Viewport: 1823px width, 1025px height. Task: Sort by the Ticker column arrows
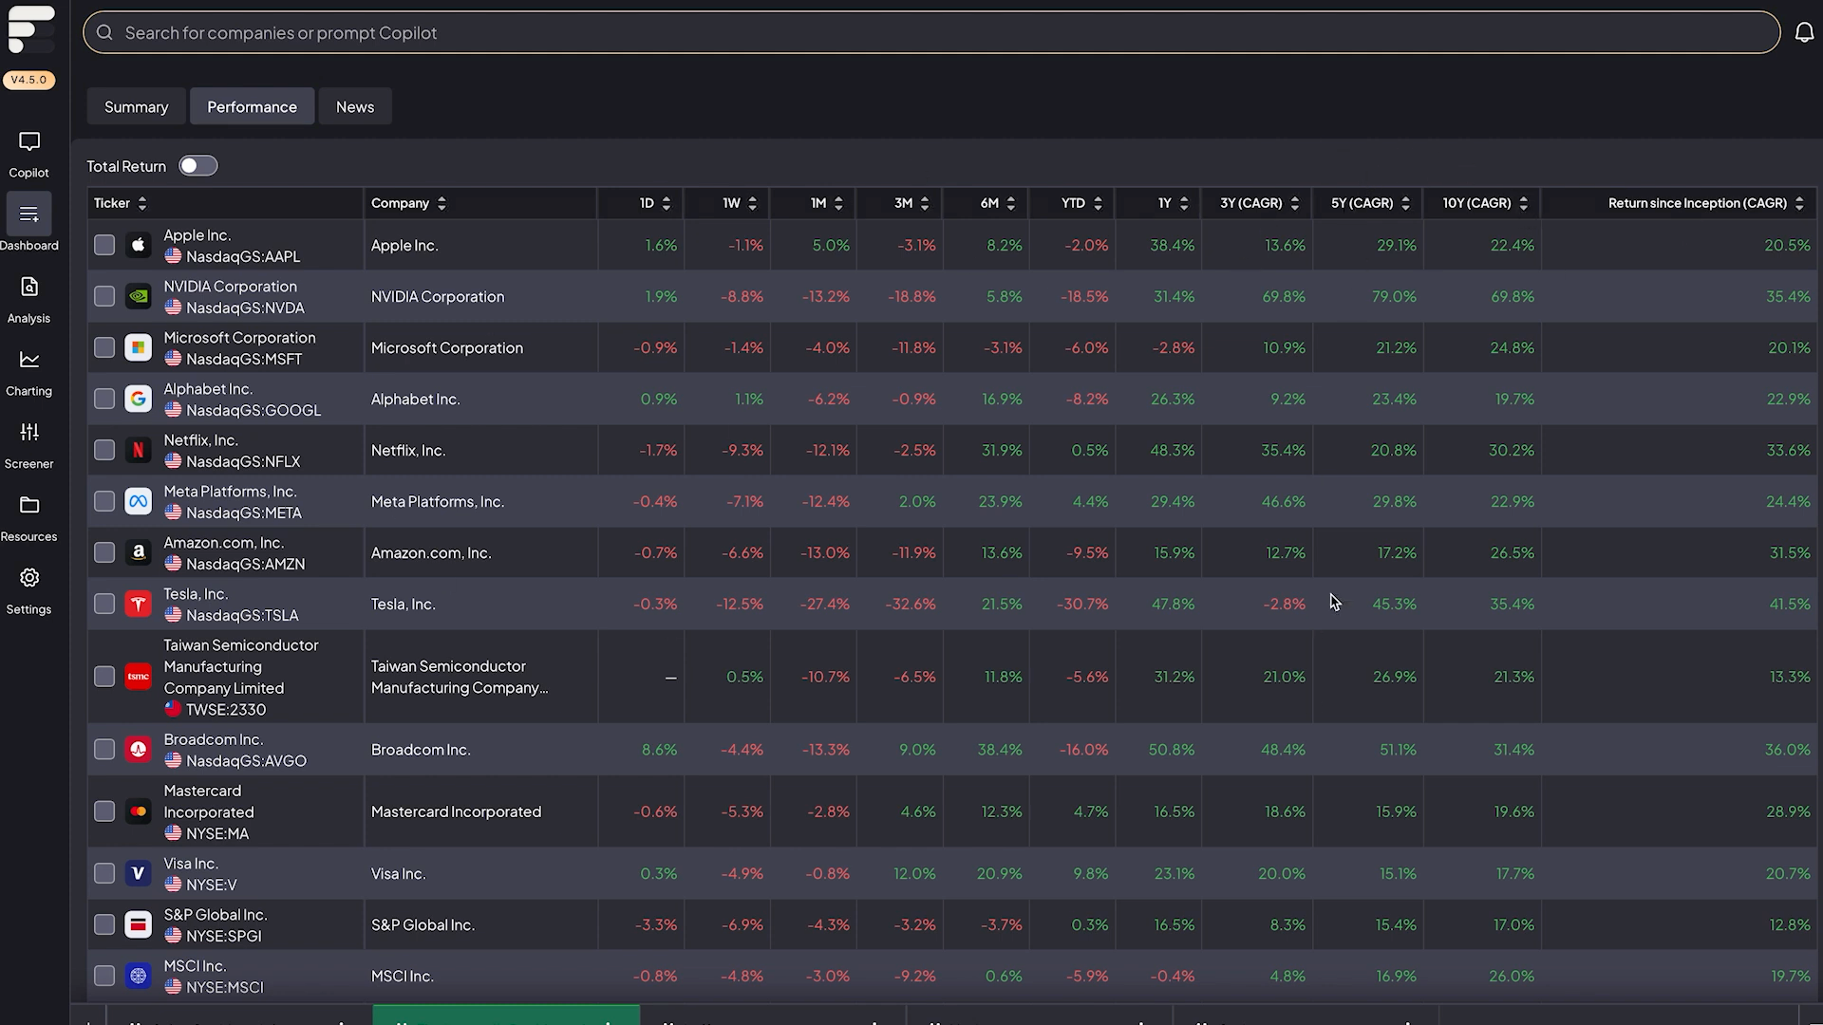click(x=142, y=204)
